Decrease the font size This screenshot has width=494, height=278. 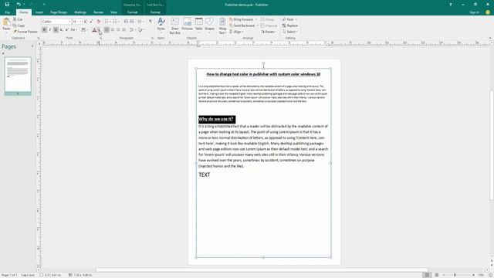(x=91, y=22)
